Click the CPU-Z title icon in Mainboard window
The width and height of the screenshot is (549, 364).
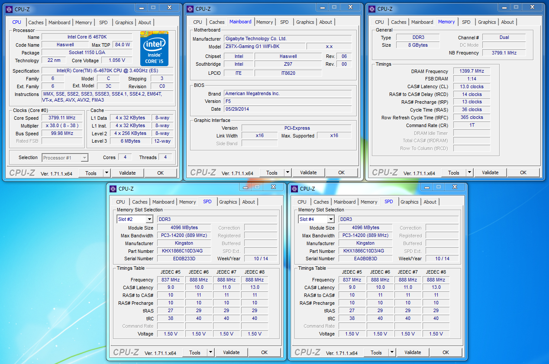pyautogui.click(x=191, y=9)
